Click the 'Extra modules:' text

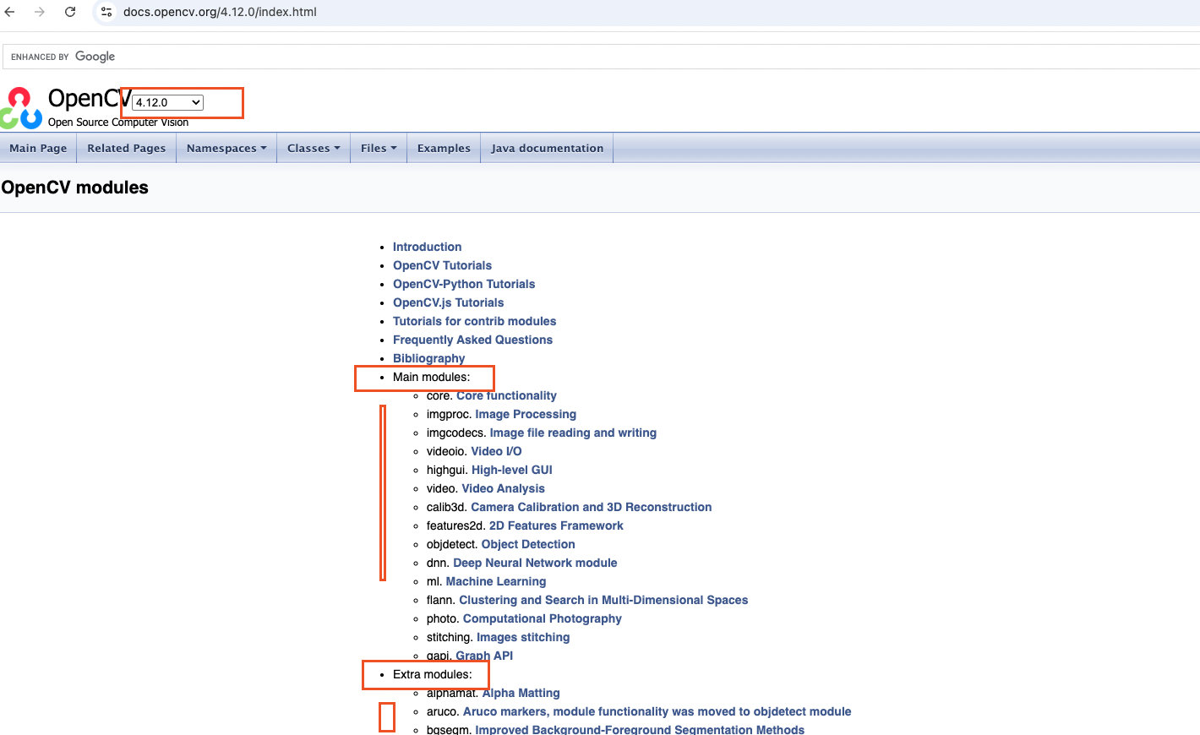click(x=432, y=674)
